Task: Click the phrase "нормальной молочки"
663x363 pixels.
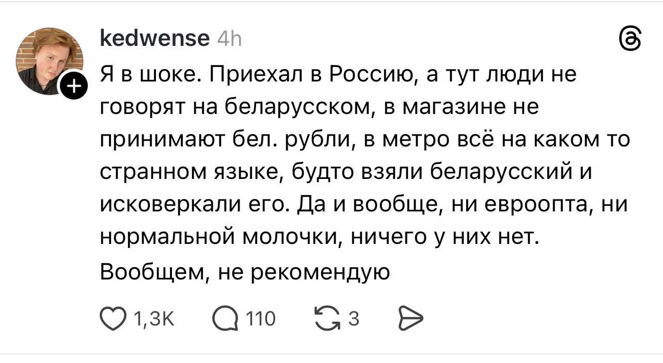Action: point(216,238)
